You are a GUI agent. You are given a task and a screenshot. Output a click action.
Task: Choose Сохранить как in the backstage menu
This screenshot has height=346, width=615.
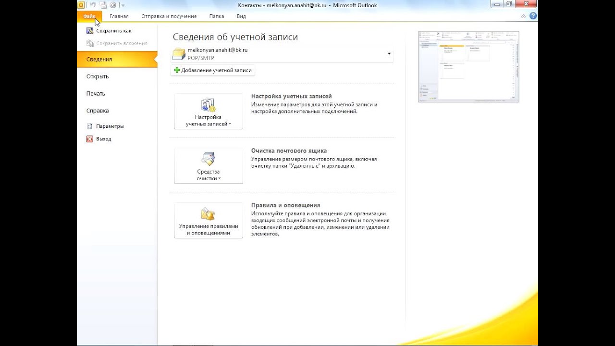tap(113, 31)
